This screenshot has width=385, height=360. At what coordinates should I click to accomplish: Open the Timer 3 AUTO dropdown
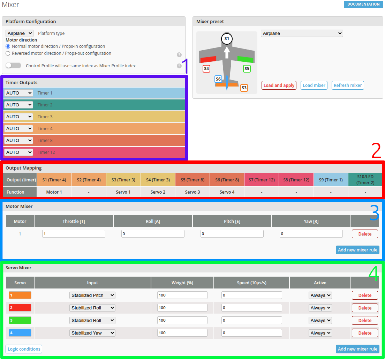coord(19,117)
